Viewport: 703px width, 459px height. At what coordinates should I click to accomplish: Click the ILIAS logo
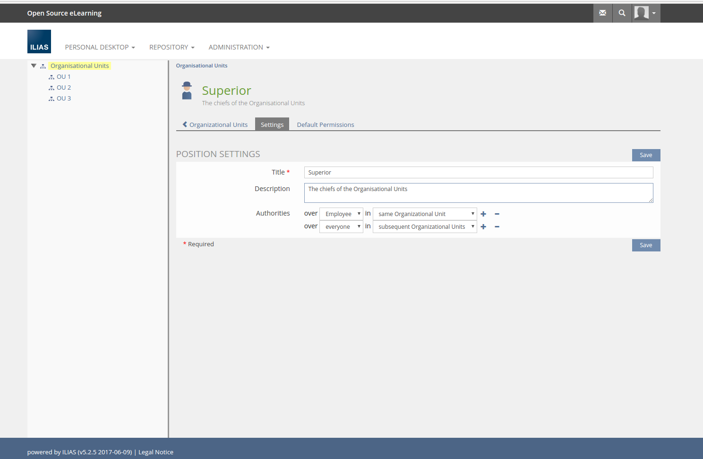coord(39,42)
